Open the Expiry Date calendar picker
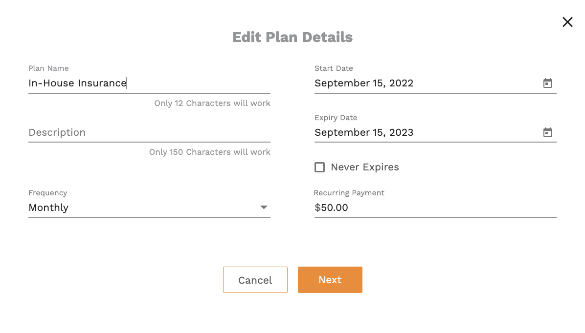This screenshot has width=585, height=333. (547, 132)
